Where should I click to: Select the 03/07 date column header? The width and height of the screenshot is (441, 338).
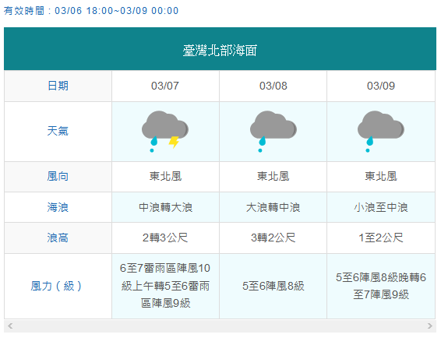[165, 86]
